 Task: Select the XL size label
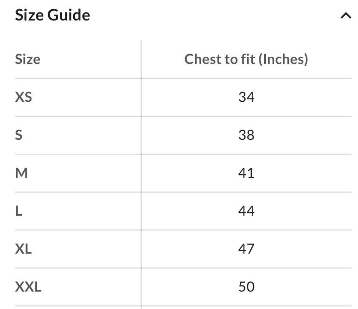point(23,249)
